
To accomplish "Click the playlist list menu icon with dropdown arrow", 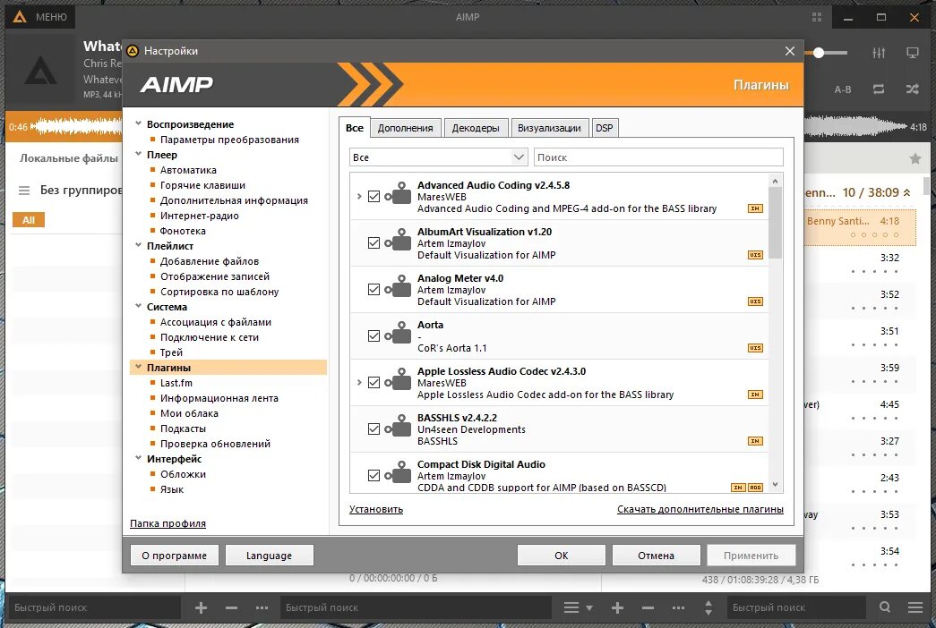I will pyautogui.click(x=578, y=607).
